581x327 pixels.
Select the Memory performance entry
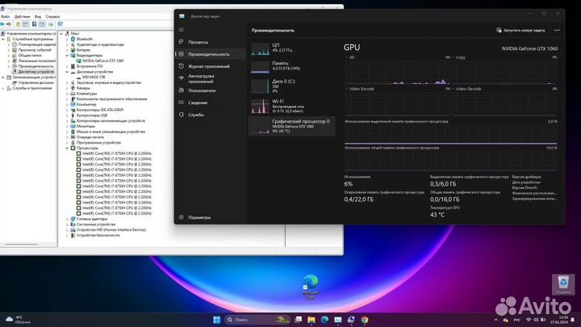coord(292,67)
